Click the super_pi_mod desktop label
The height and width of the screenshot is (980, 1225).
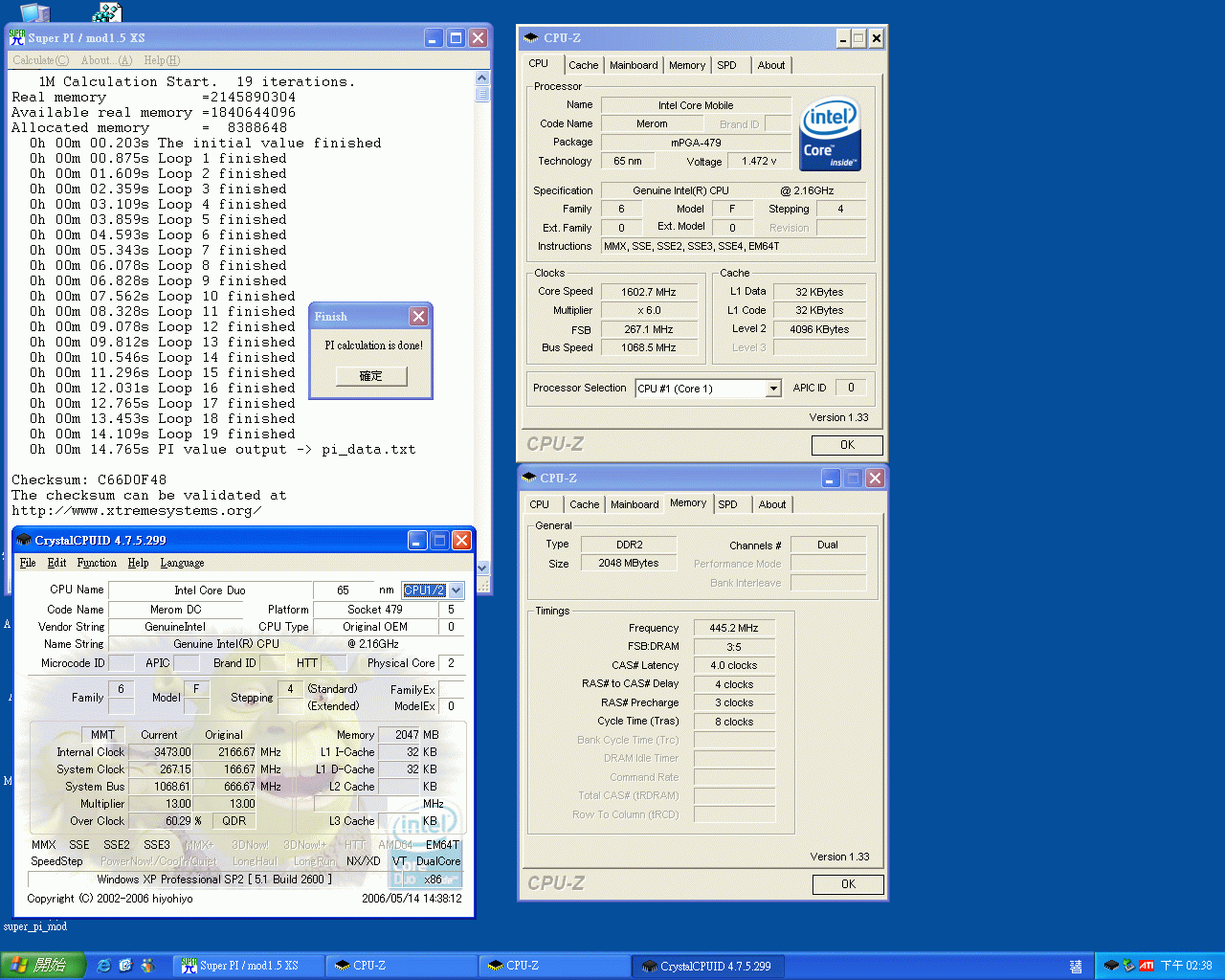tap(35, 926)
